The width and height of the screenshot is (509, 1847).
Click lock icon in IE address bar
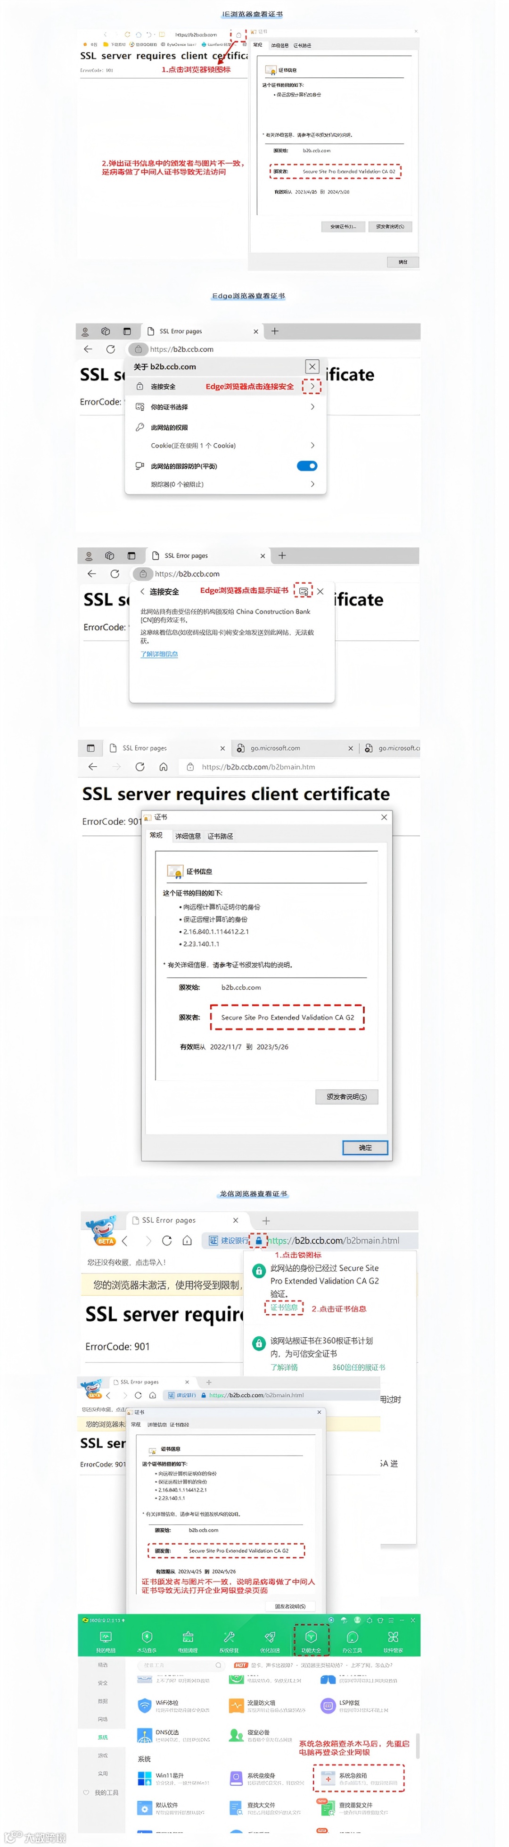(x=239, y=34)
